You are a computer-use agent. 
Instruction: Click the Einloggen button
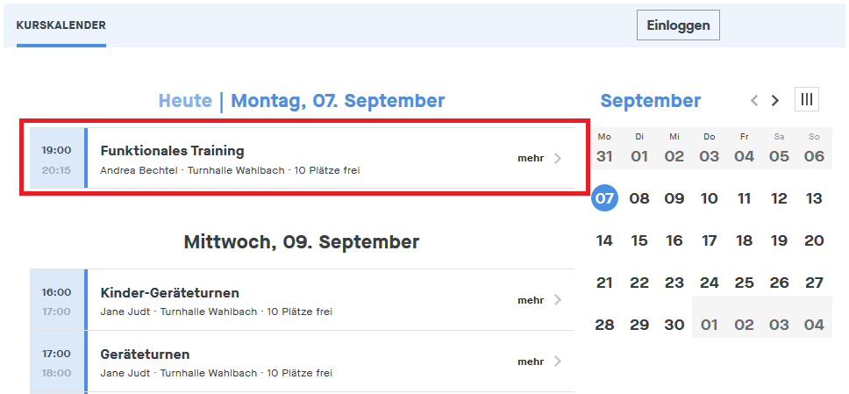coord(678,25)
